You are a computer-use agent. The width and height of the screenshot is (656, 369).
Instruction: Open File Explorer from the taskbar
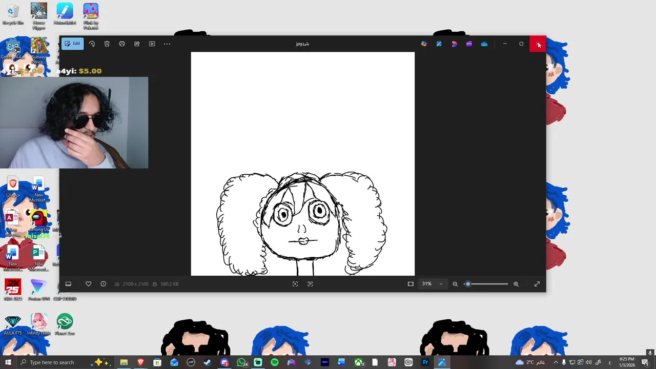(124, 362)
